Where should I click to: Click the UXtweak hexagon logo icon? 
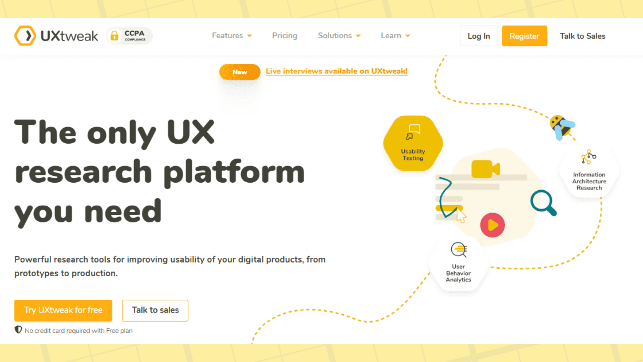tap(25, 36)
